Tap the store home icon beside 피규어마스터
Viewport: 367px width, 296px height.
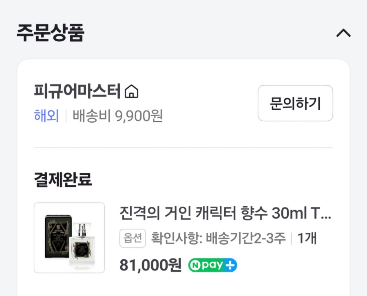131,92
